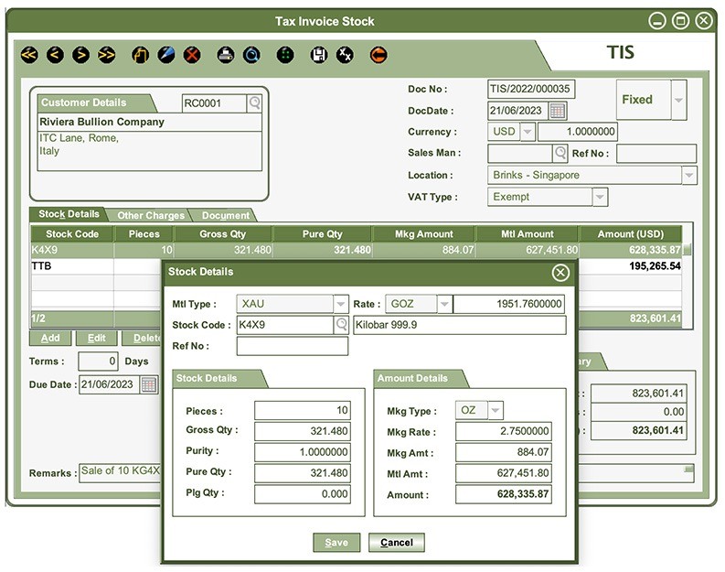Switch to the Stock Details tab
Image resolution: width=725 pixels, height=572 pixels.
coord(69,214)
